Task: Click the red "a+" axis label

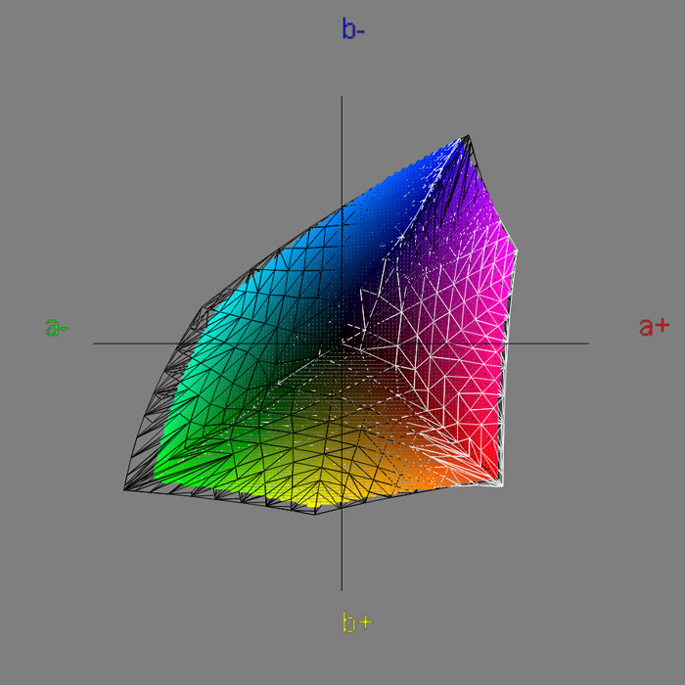Action: pos(655,326)
